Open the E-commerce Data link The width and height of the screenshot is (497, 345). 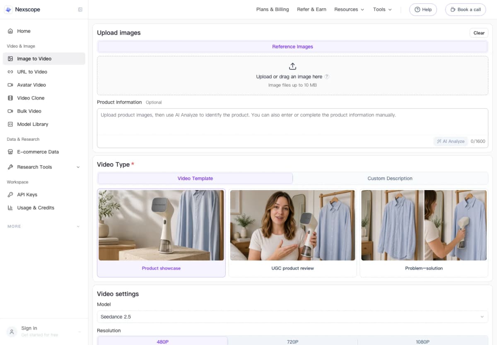44,152
